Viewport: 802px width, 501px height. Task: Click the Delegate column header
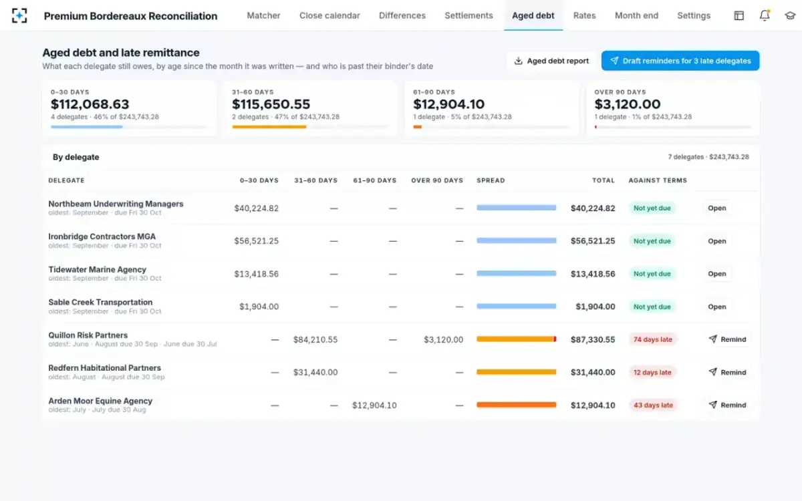coord(66,180)
